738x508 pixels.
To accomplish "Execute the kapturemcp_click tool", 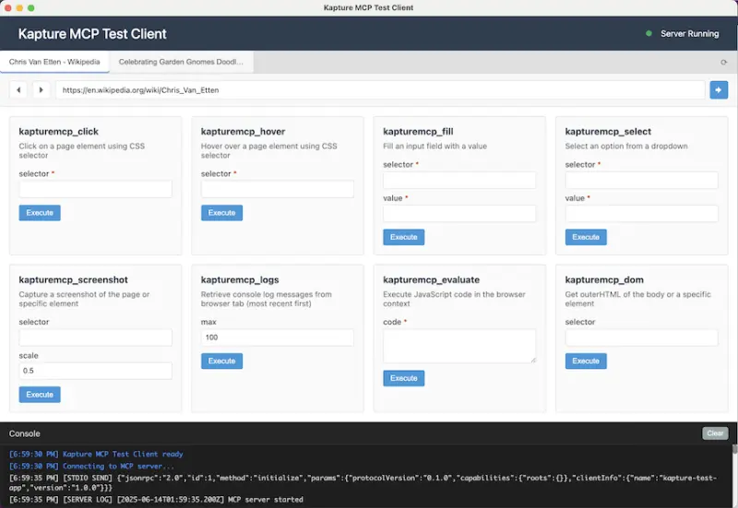I will [40, 213].
